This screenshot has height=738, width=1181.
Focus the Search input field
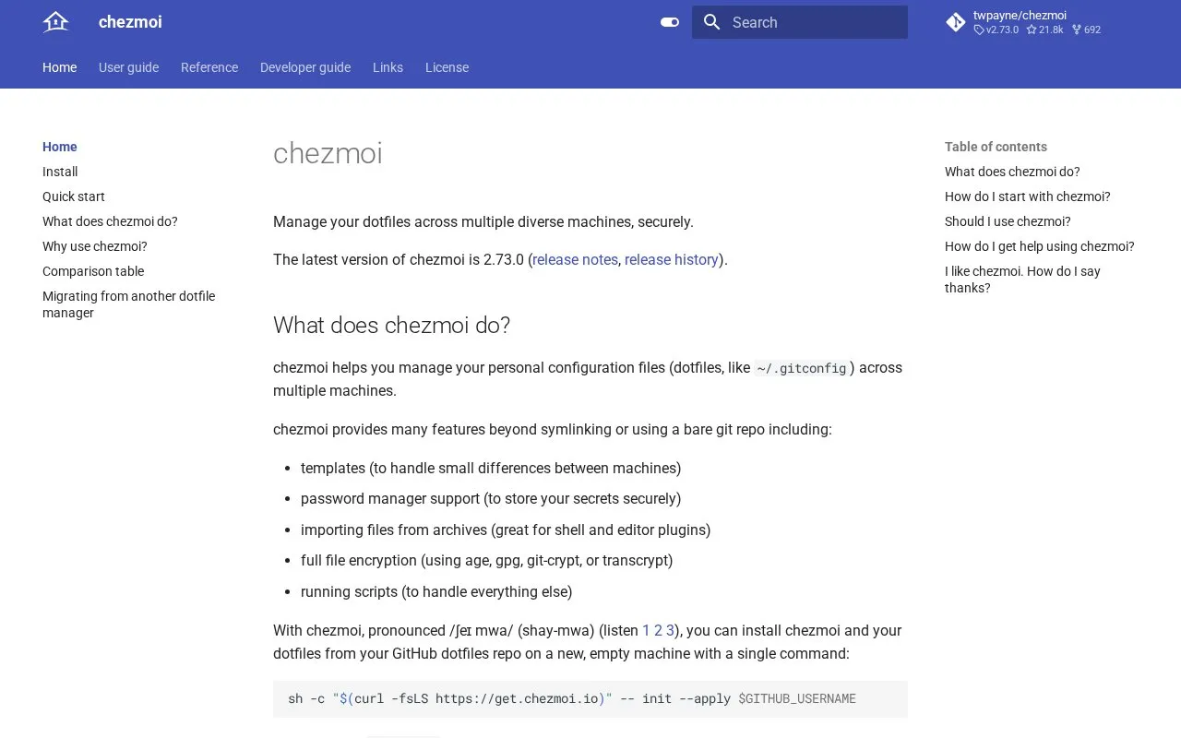coord(800,22)
